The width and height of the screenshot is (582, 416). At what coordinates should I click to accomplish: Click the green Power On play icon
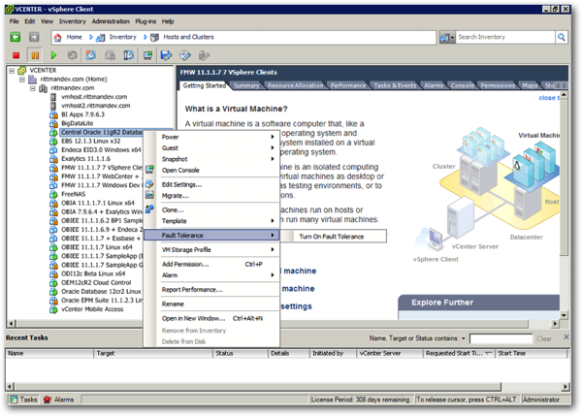(53, 55)
